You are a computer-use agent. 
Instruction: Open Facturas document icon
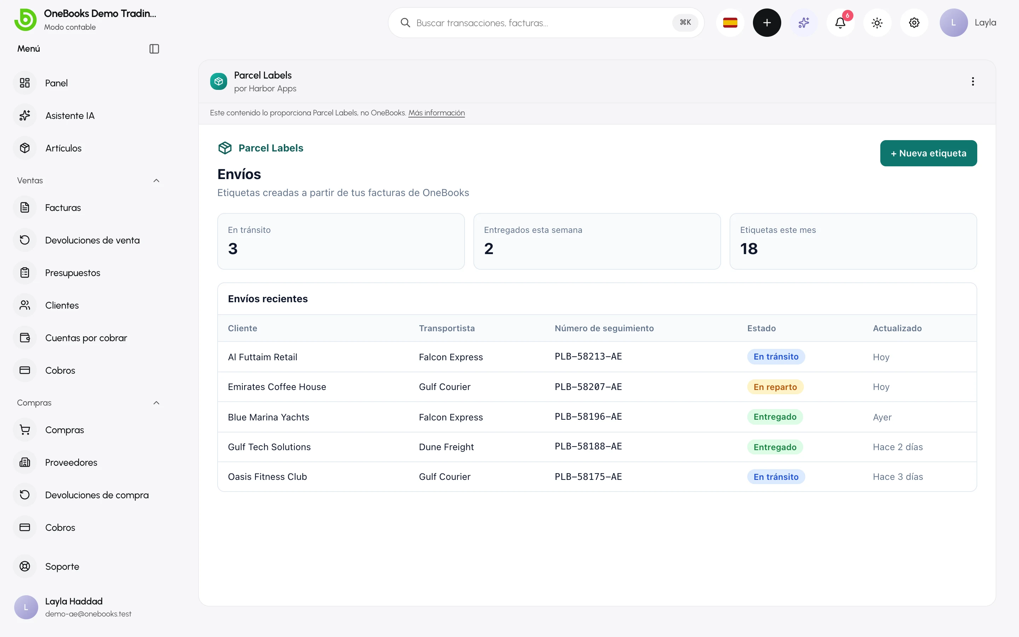pyautogui.click(x=25, y=208)
